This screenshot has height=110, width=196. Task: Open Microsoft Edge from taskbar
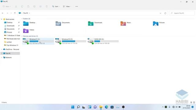coord(106,107)
